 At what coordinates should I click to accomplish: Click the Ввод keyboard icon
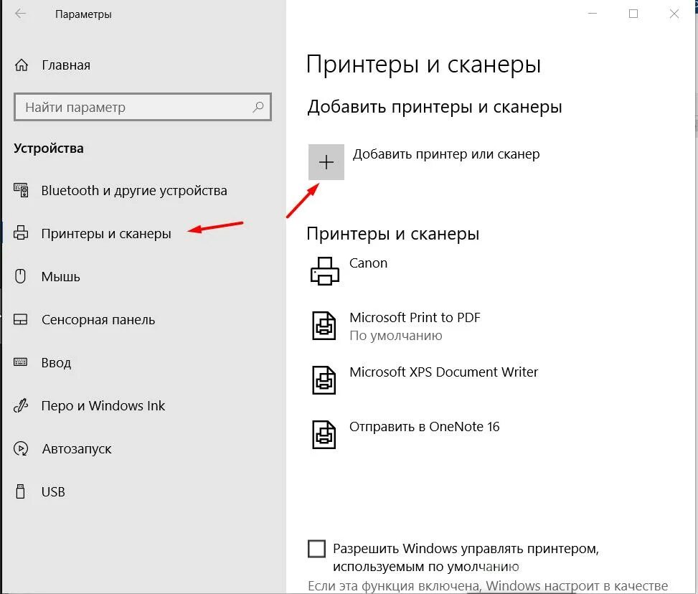[21, 362]
